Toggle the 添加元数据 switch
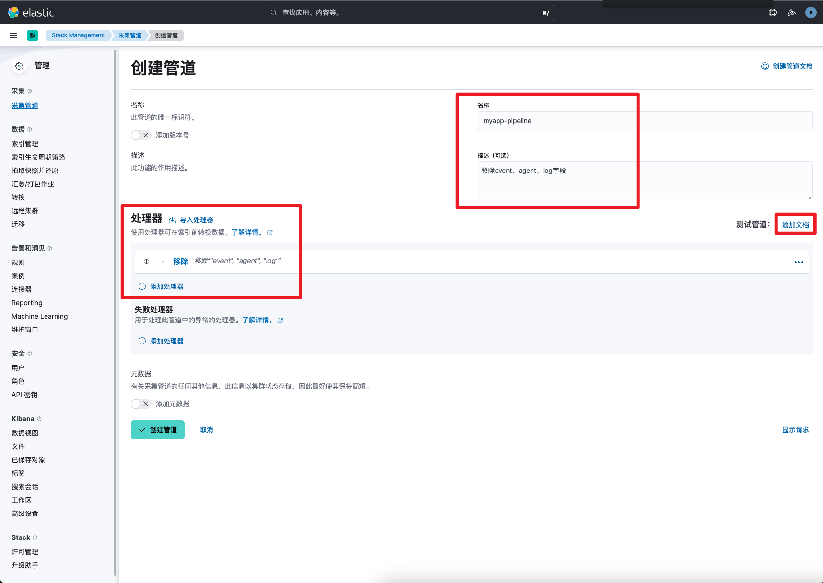The image size is (823, 583). click(x=141, y=404)
